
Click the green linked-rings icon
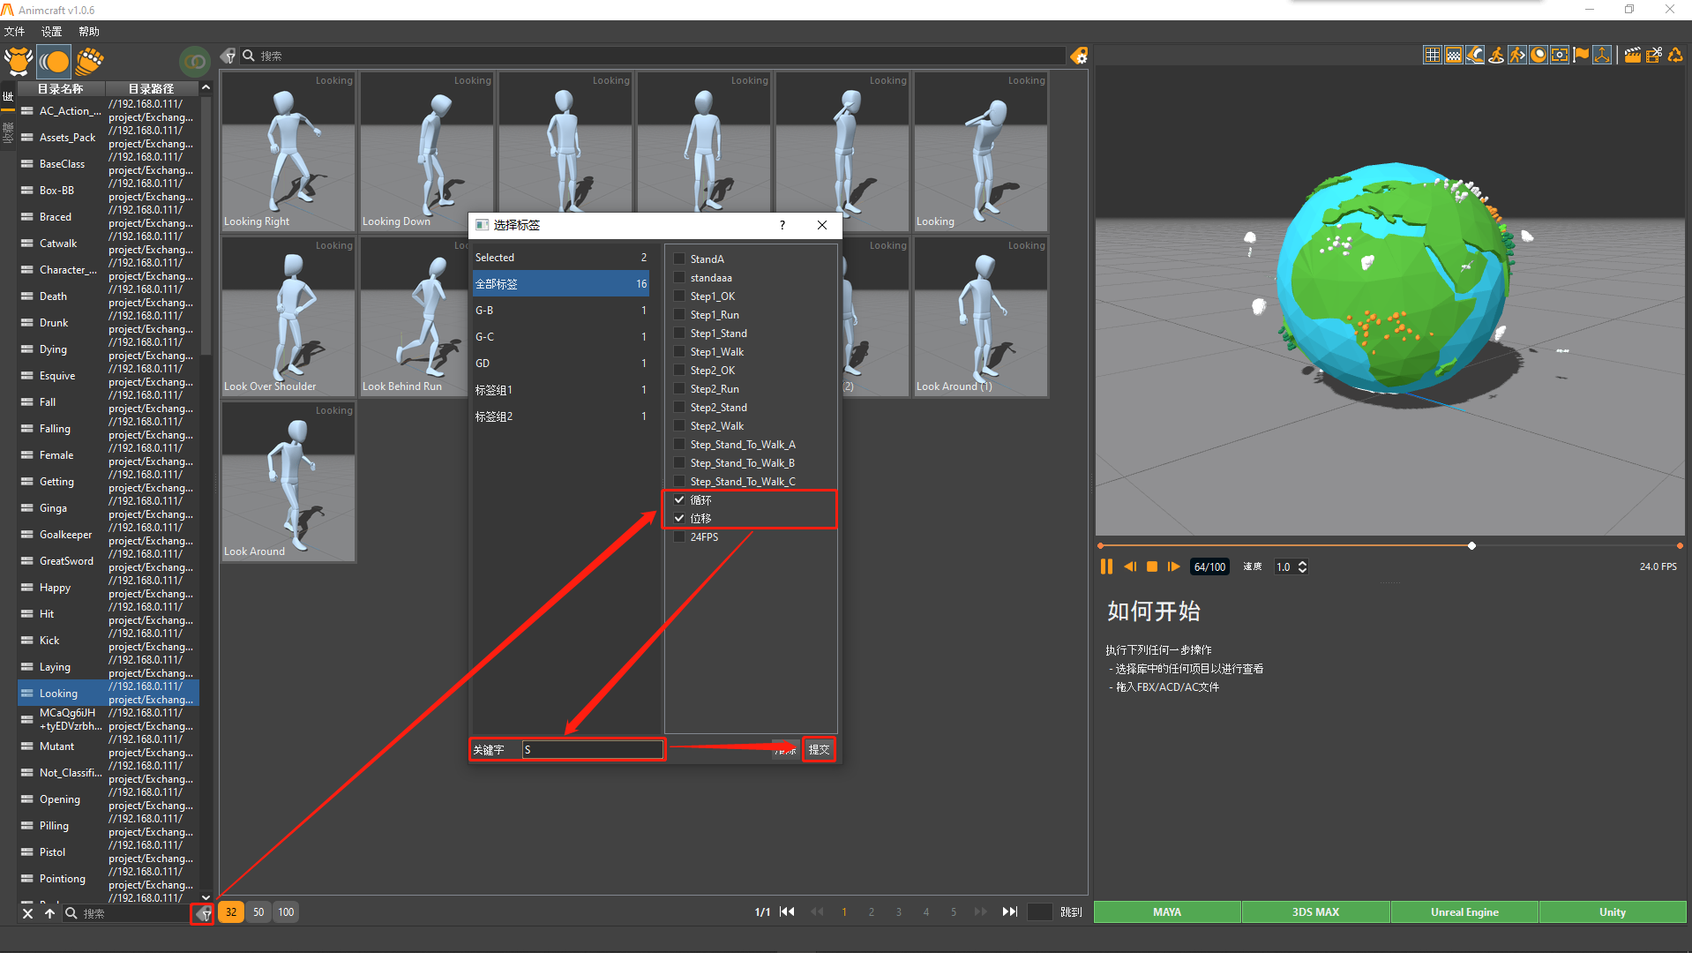(195, 61)
